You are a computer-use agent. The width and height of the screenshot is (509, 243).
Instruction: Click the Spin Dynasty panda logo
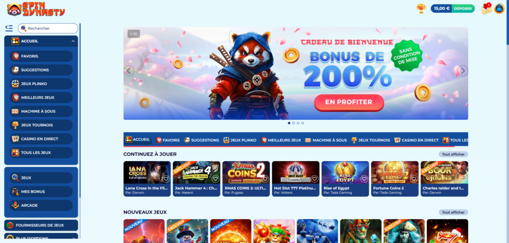(x=36, y=9)
